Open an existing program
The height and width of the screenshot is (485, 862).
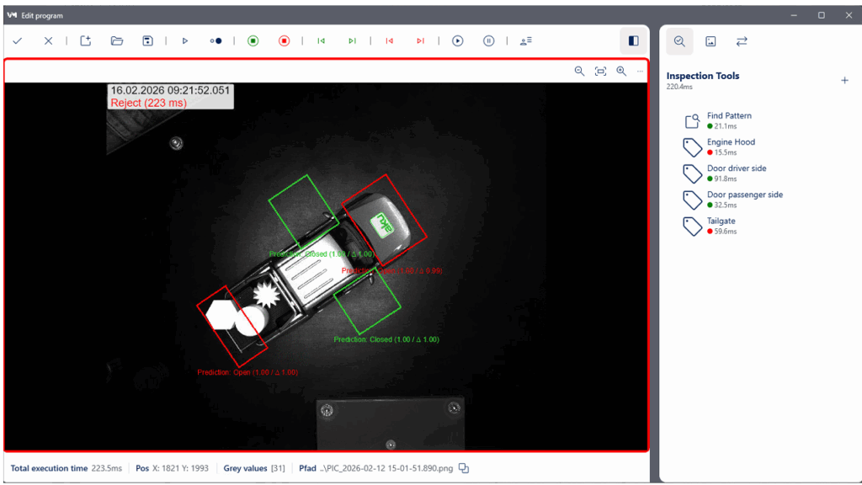tap(117, 40)
